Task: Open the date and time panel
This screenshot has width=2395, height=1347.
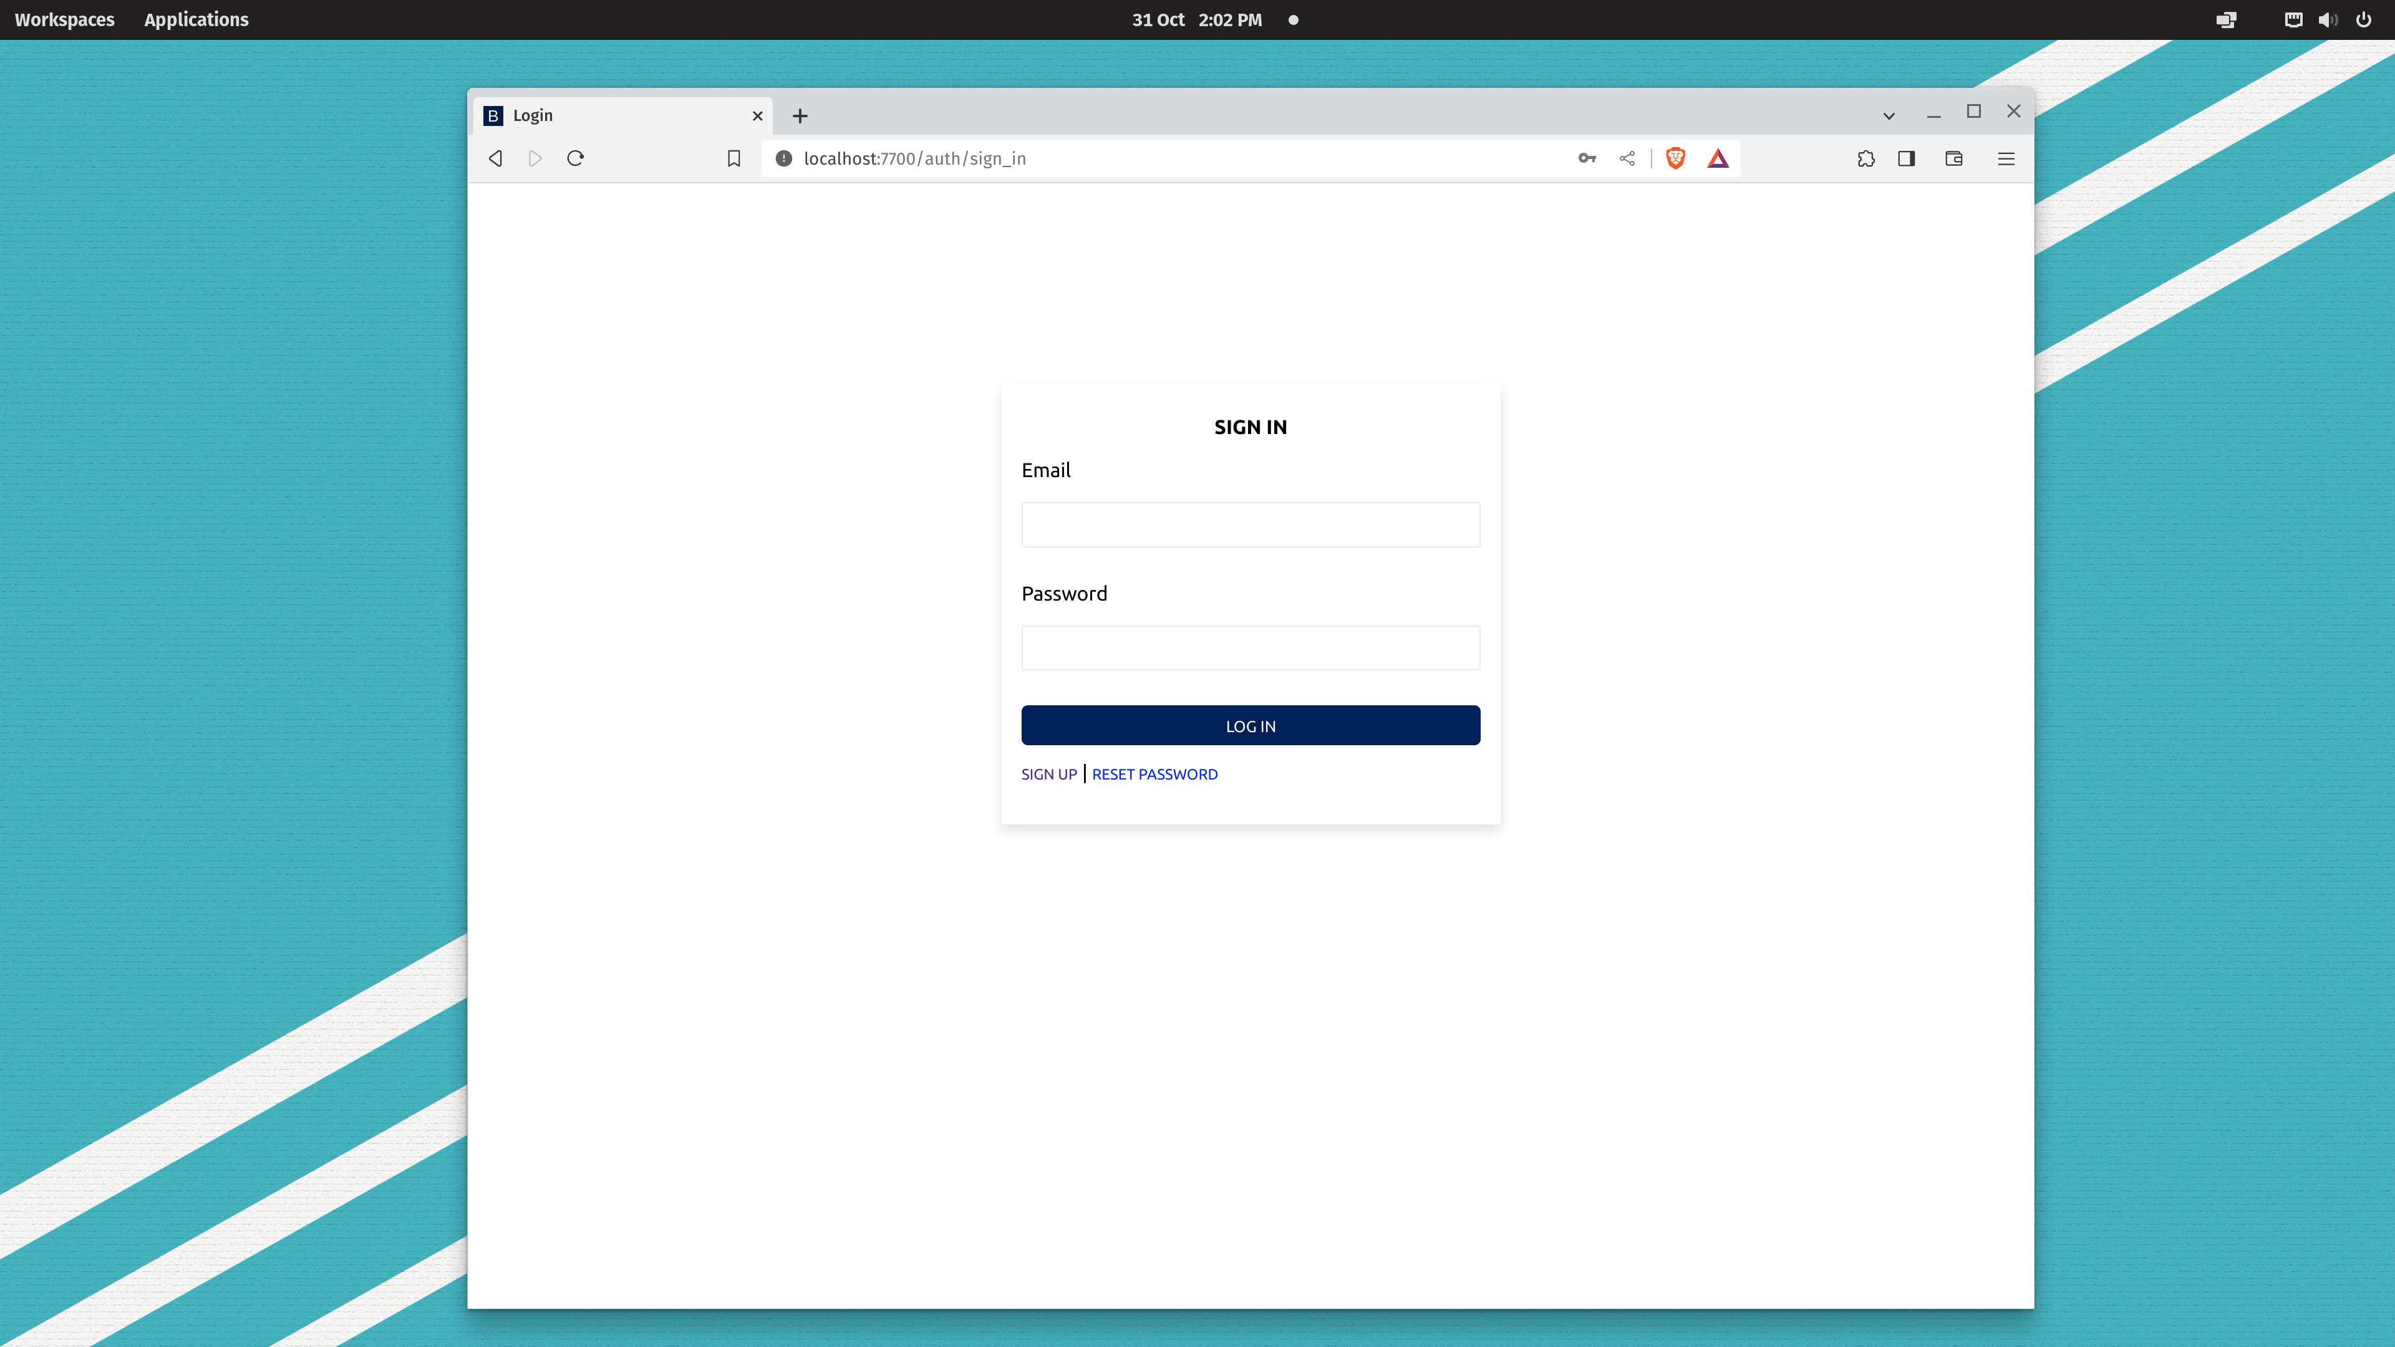Action: coord(1197,19)
